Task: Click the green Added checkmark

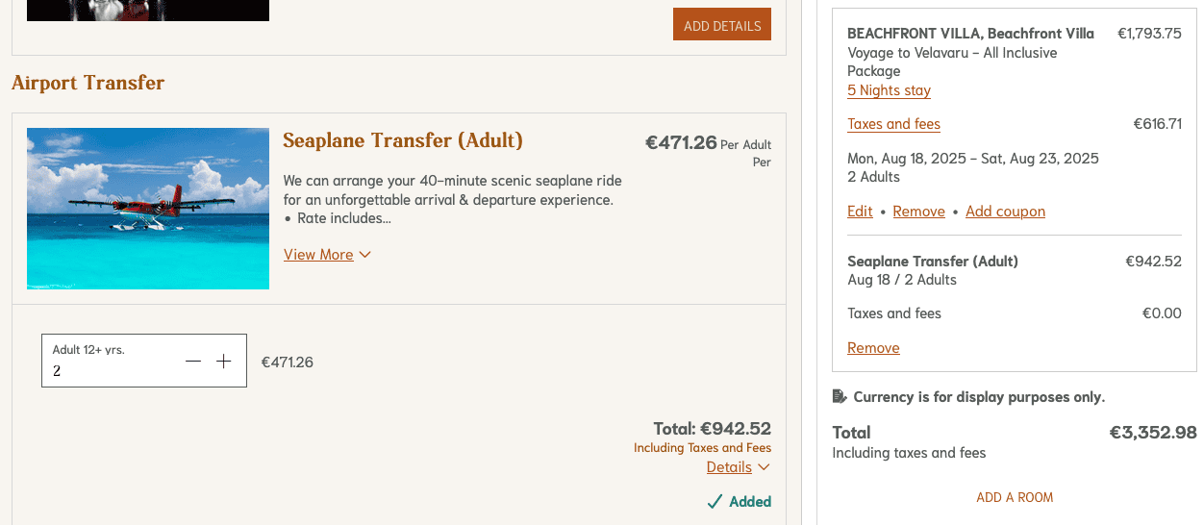Action: click(x=715, y=502)
